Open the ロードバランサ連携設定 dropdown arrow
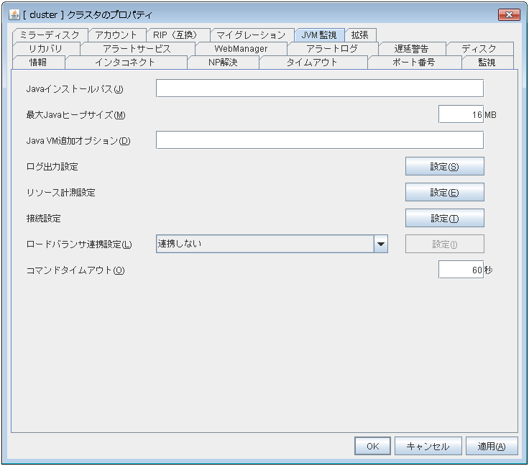Viewport: 529px width, 466px height. pos(381,244)
